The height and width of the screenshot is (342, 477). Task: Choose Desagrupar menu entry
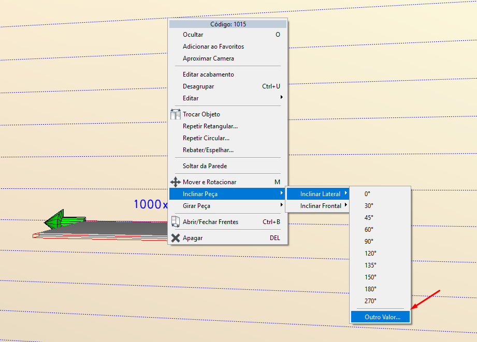pos(198,86)
